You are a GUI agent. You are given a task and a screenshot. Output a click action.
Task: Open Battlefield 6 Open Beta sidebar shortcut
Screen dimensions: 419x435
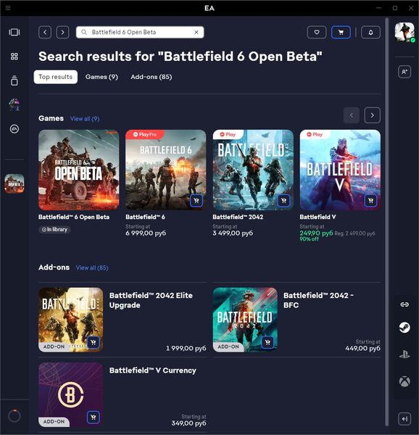(x=14, y=183)
